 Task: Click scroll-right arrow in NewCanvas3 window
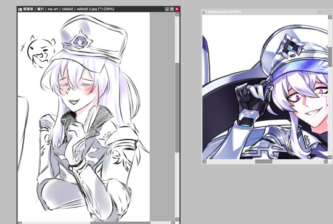(x=326, y=162)
